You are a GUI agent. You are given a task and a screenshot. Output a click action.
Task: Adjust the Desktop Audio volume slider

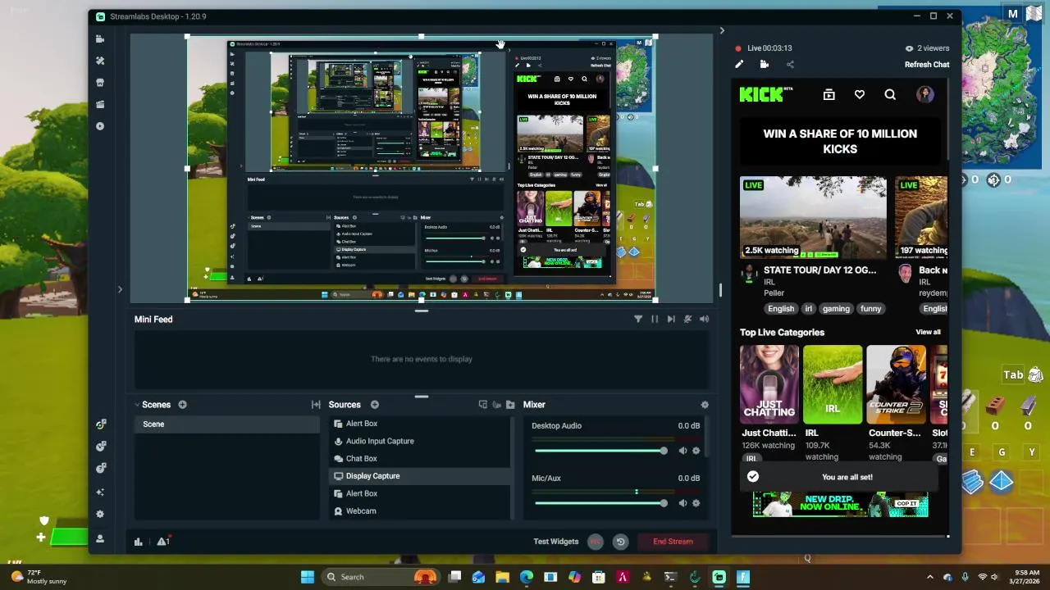click(x=600, y=451)
